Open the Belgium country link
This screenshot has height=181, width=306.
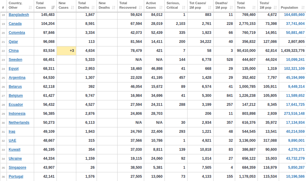point(16,96)
